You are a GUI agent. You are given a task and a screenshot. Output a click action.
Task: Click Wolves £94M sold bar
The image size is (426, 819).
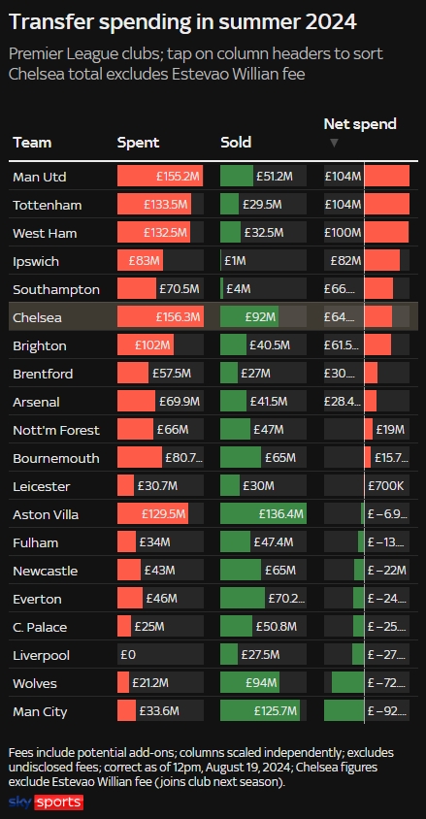249,683
